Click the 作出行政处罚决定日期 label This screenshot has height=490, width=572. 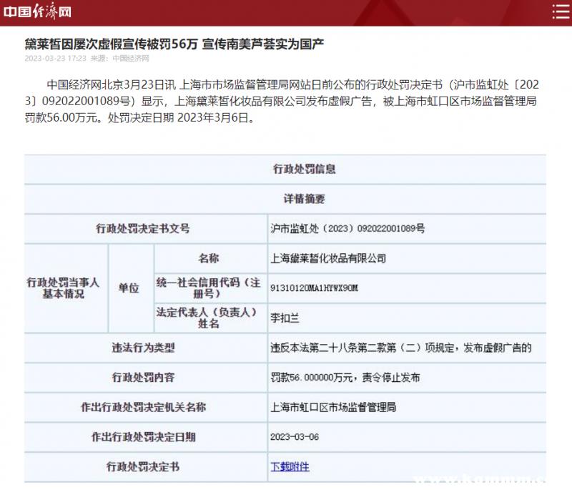(x=144, y=437)
